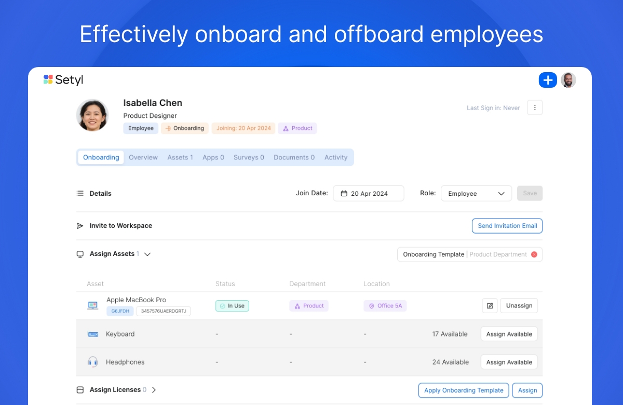Click Apply Onboarding Template button
The height and width of the screenshot is (405, 623).
[464, 390]
